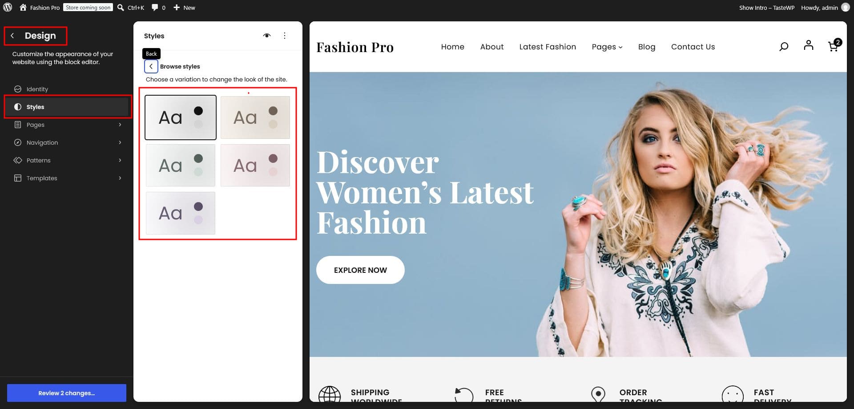Click the Review 2 changes button
The image size is (854, 409).
point(67,393)
